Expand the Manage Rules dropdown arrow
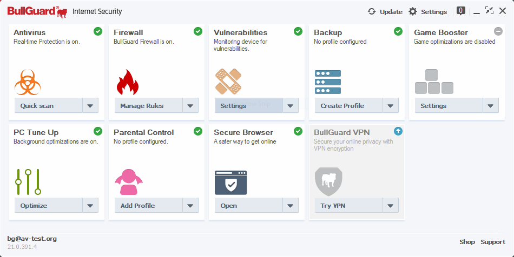The width and height of the screenshot is (514, 257). 190,106
